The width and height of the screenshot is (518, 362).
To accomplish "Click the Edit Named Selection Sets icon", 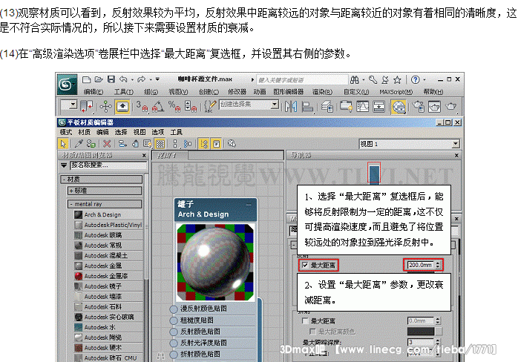I will pos(210,106).
